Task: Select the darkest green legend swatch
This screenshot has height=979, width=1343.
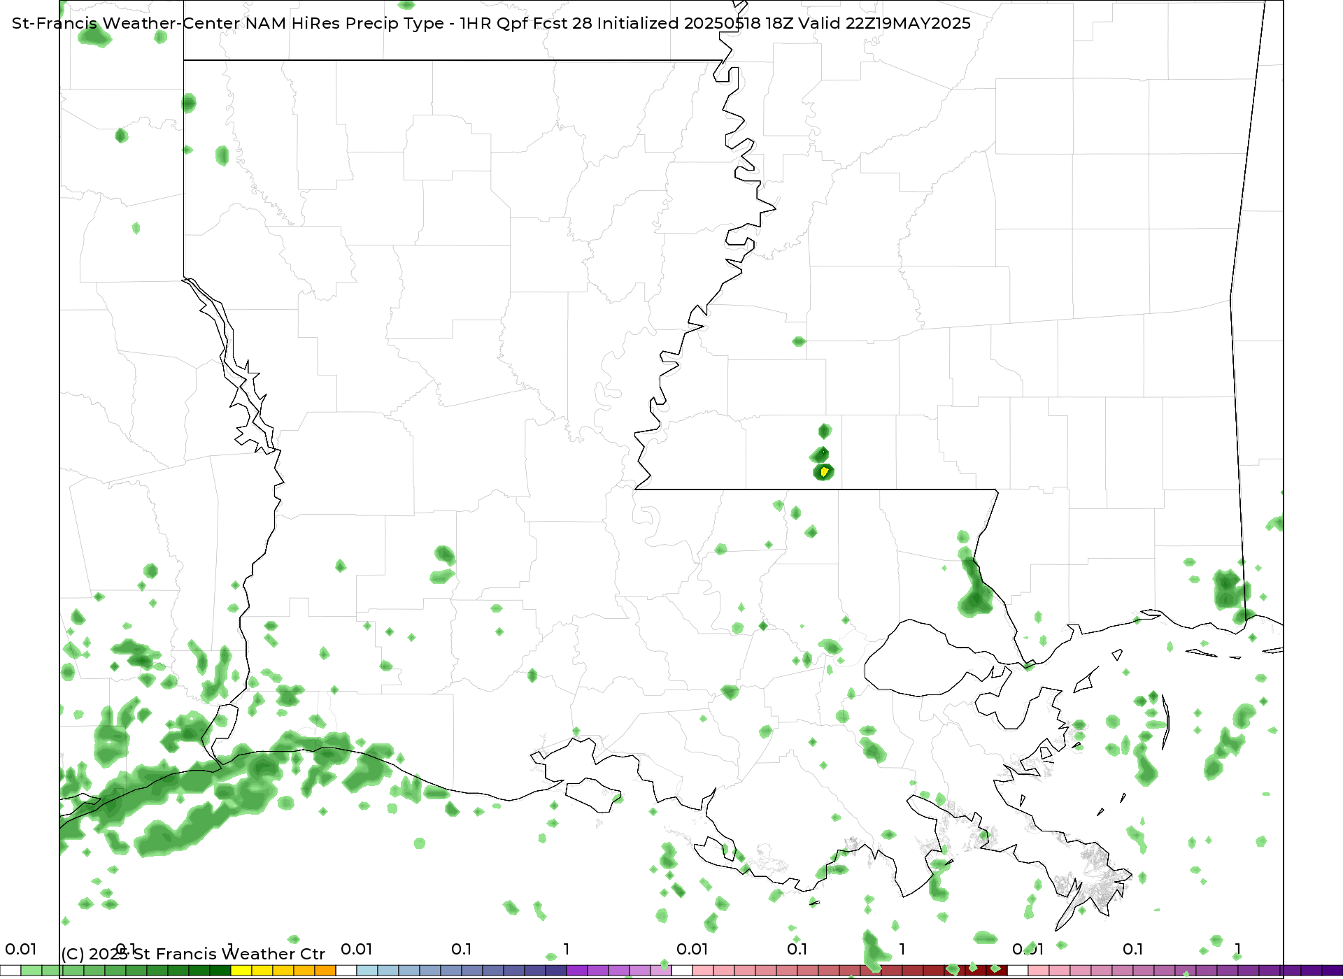Action: 220,971
